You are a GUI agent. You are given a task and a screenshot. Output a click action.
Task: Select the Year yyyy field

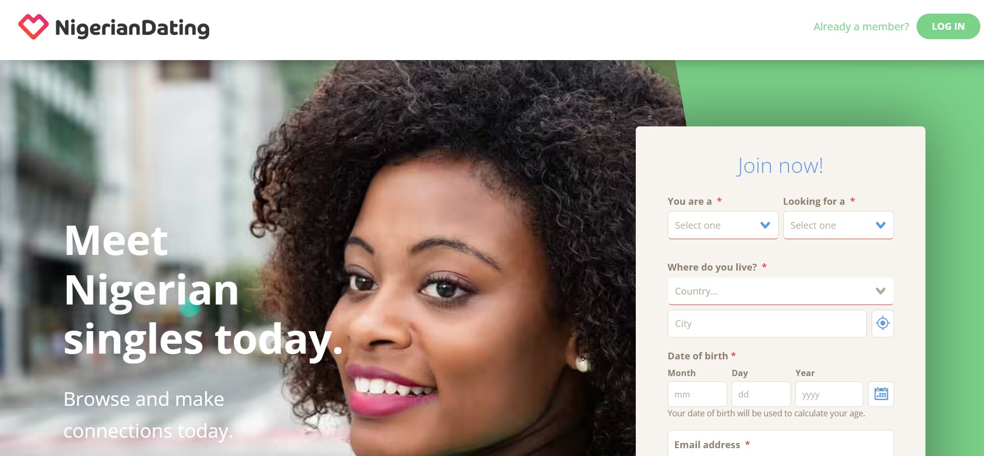[829, 394]
